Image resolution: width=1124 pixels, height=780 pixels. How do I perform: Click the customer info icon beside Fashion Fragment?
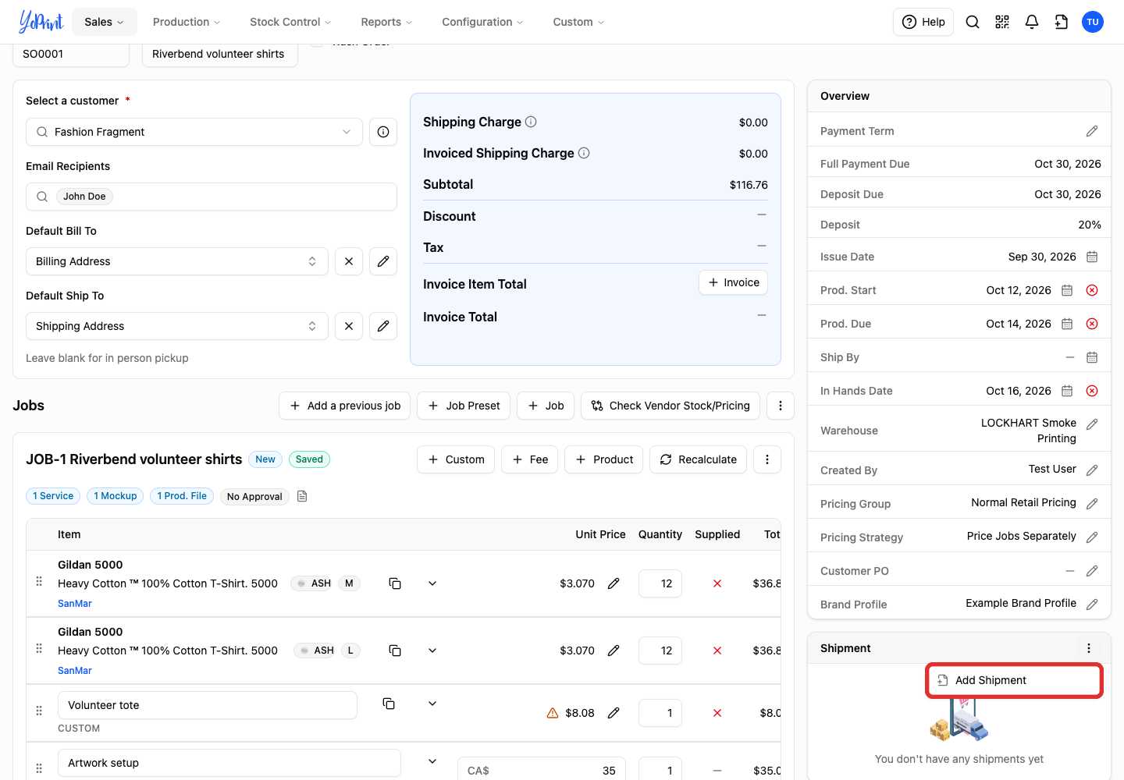383,132
